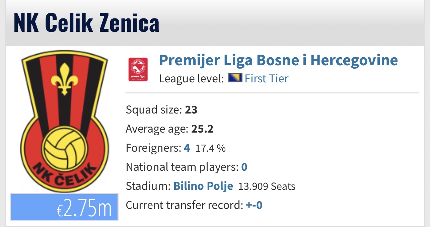Click the 'League level:' label
The image size is (430, 227).
[x=191, y=79]
